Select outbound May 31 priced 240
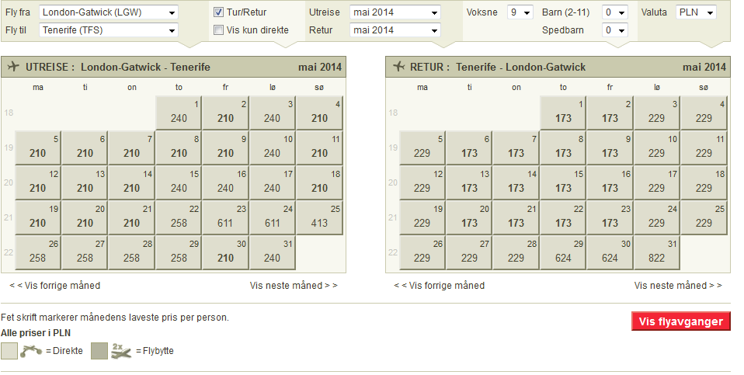Image resolution: width=744 pixels, height=375 pixels. coord(273,252)
